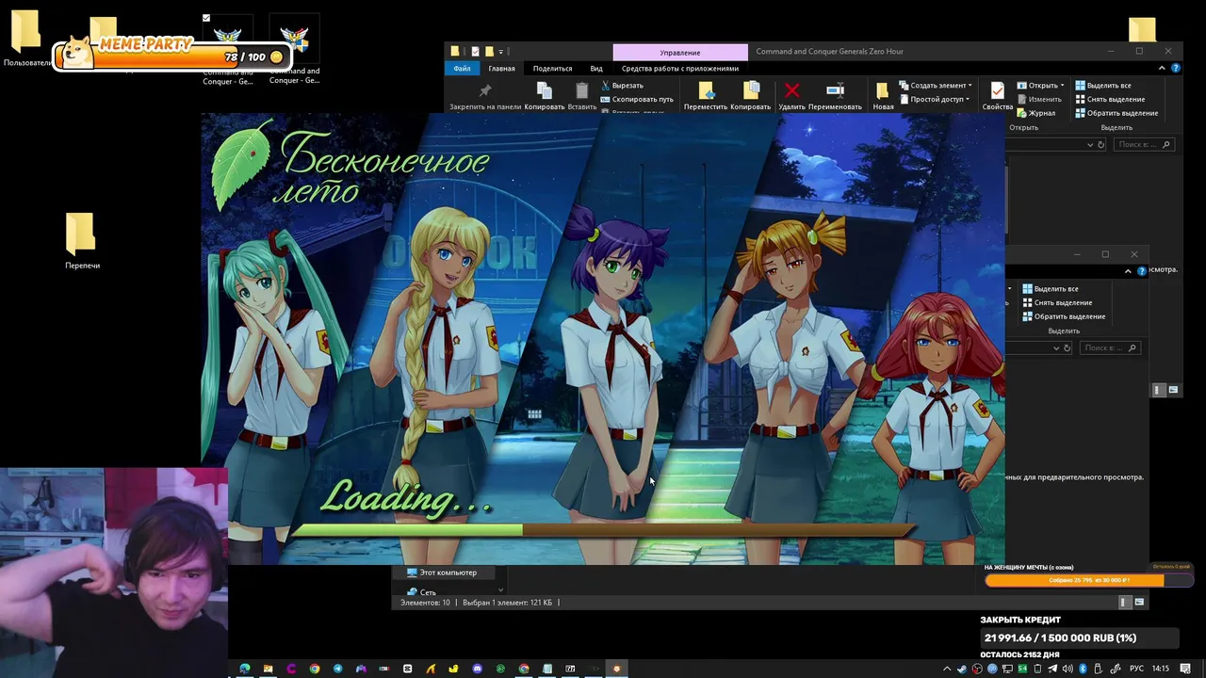This screenshot has height=678, width=1206.
Task: Click the Переименовать (Rename) icon
Action: click(x=835, y=90)
